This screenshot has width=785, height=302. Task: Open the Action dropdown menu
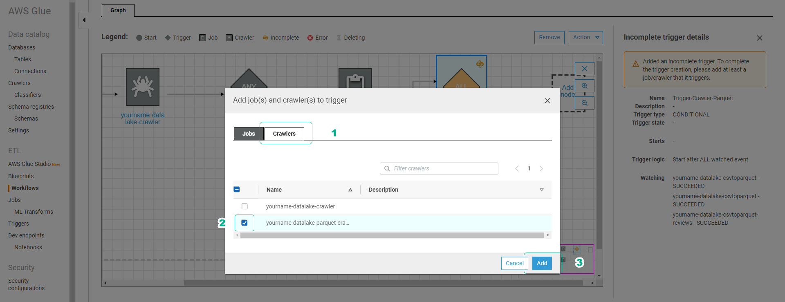[x=585, y=38]
